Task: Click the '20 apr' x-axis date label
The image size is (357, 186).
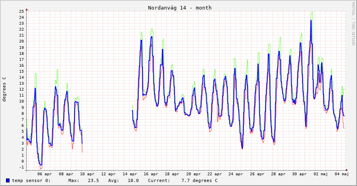Action: click(193, 174)
